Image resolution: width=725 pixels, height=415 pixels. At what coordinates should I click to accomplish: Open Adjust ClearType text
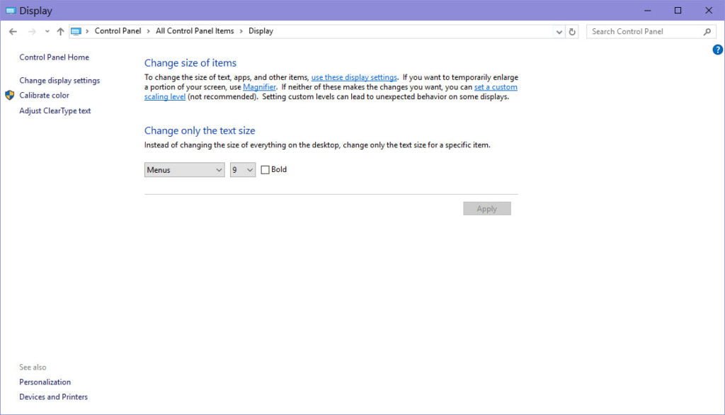(x=55, y=111)
